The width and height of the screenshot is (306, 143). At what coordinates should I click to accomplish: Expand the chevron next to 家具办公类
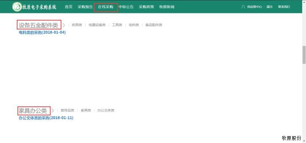pos(52,111)
